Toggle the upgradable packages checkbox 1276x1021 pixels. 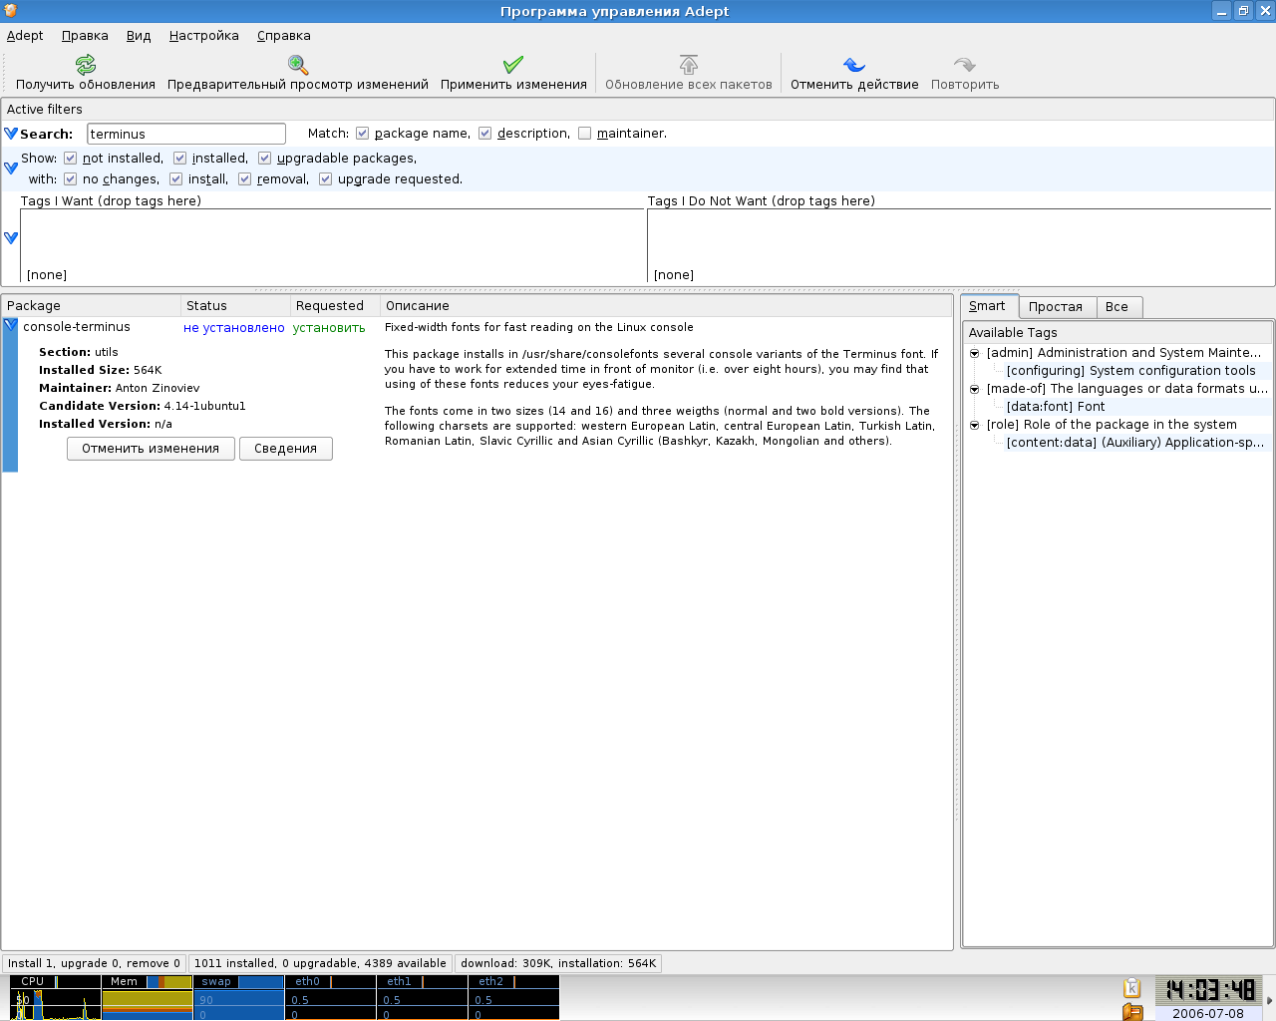[x=264, y=159]
